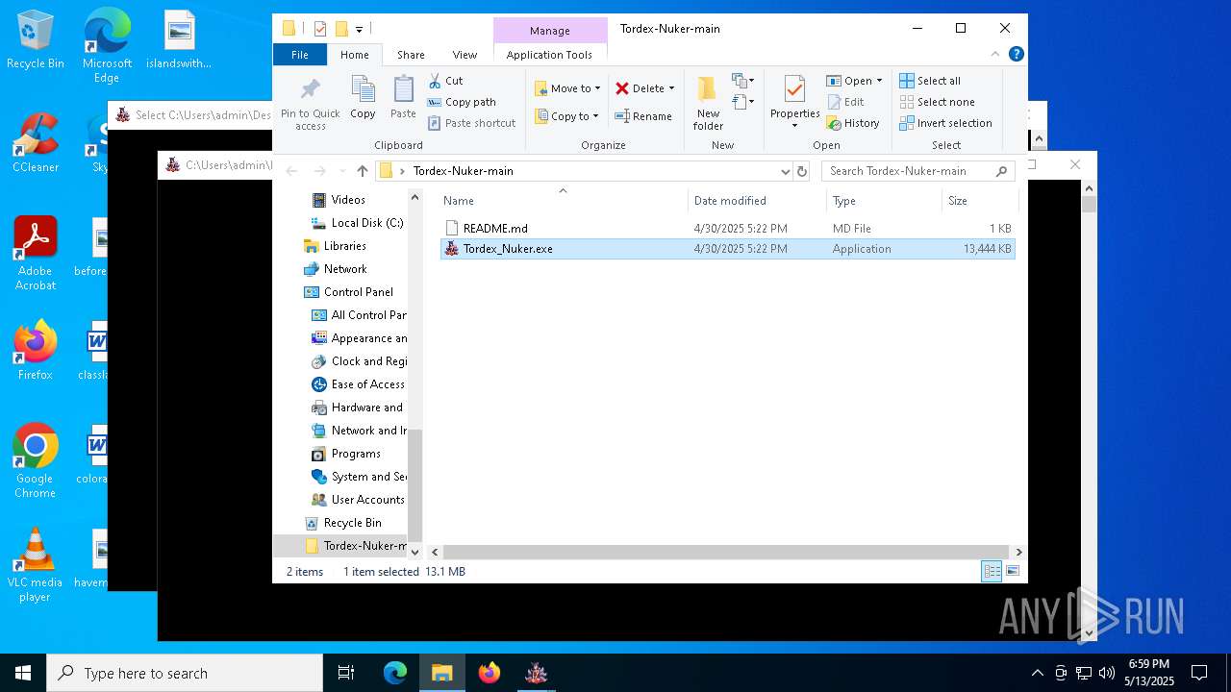Viewport: 1231px width, 692px height.
Task: Open the VLC media player desktop icon
Action: (35, 565)
